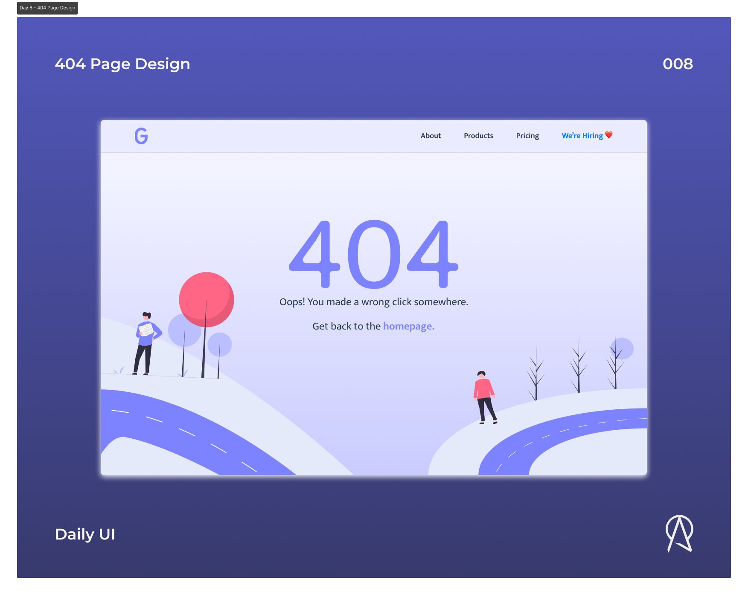Click the Day 8 - 404 Page Design tab label
This screenshot has height=595, width=748.
click(47, 7)
